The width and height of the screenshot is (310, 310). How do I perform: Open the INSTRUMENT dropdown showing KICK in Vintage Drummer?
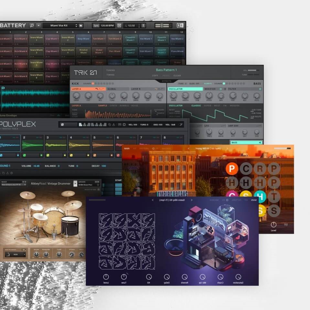(x=16, y=254)
